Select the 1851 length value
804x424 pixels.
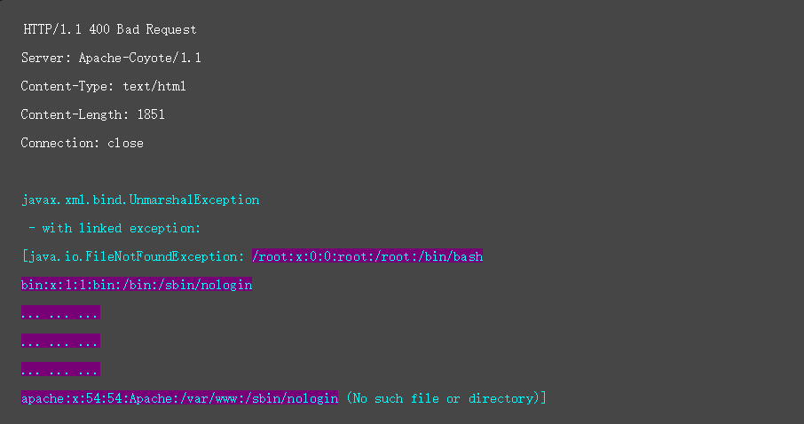150,114
